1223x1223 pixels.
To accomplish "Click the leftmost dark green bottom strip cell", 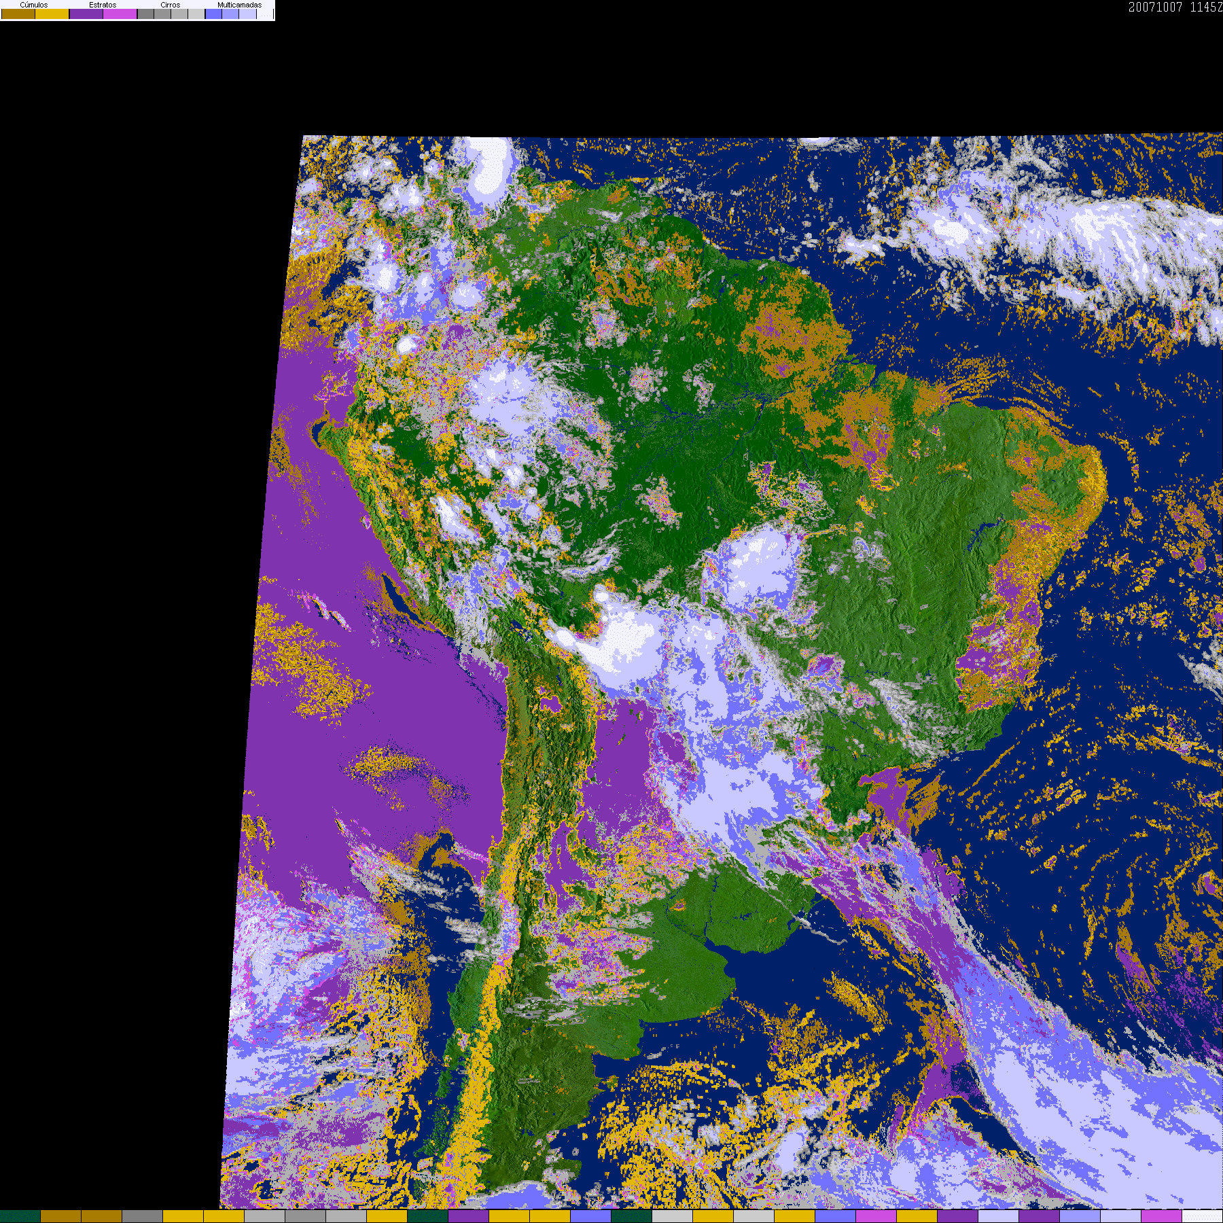I will pos(20,1216).
